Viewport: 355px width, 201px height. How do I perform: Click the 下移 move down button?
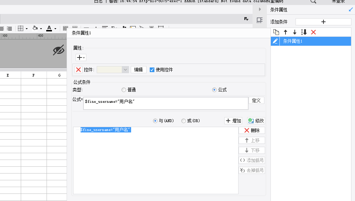click(252, 150)
